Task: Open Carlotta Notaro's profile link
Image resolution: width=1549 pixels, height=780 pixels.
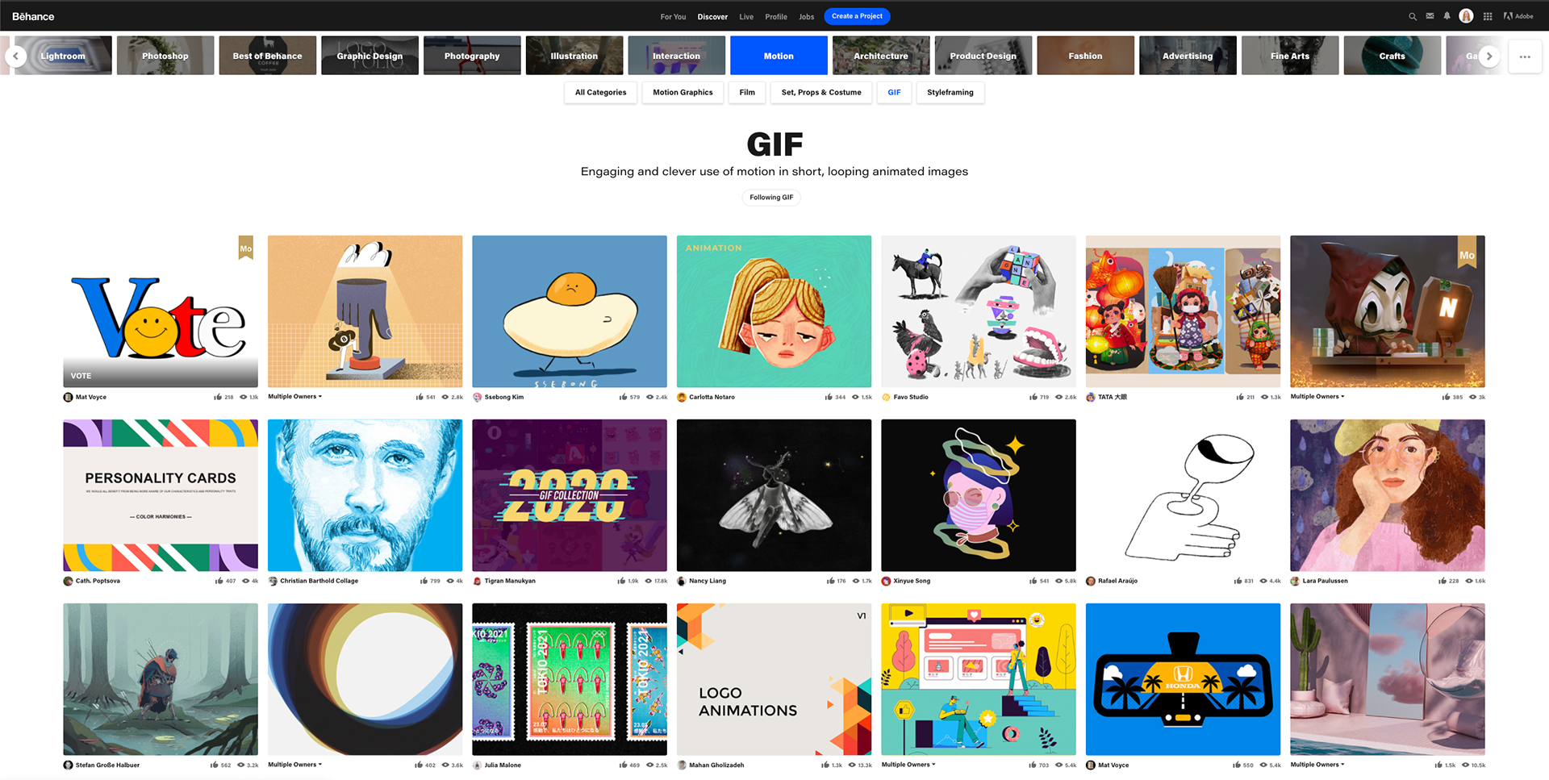Action: 712,397
